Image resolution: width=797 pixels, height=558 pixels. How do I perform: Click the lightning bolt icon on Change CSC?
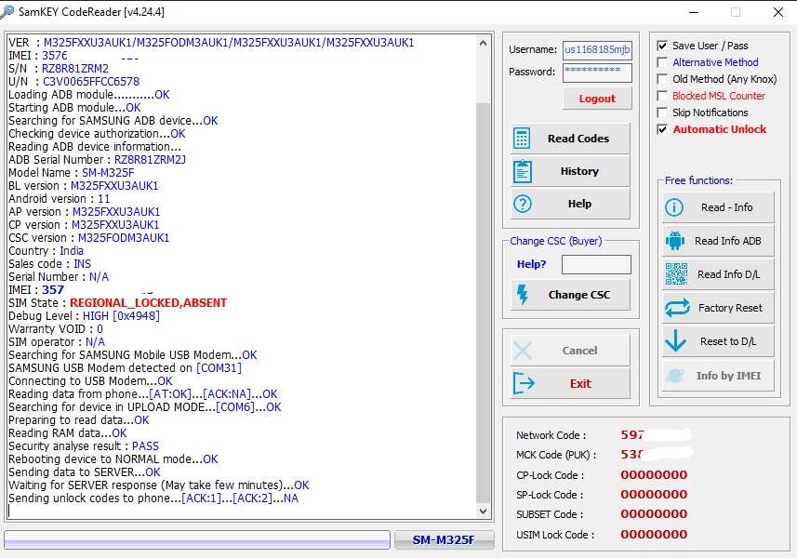[523, 295]
